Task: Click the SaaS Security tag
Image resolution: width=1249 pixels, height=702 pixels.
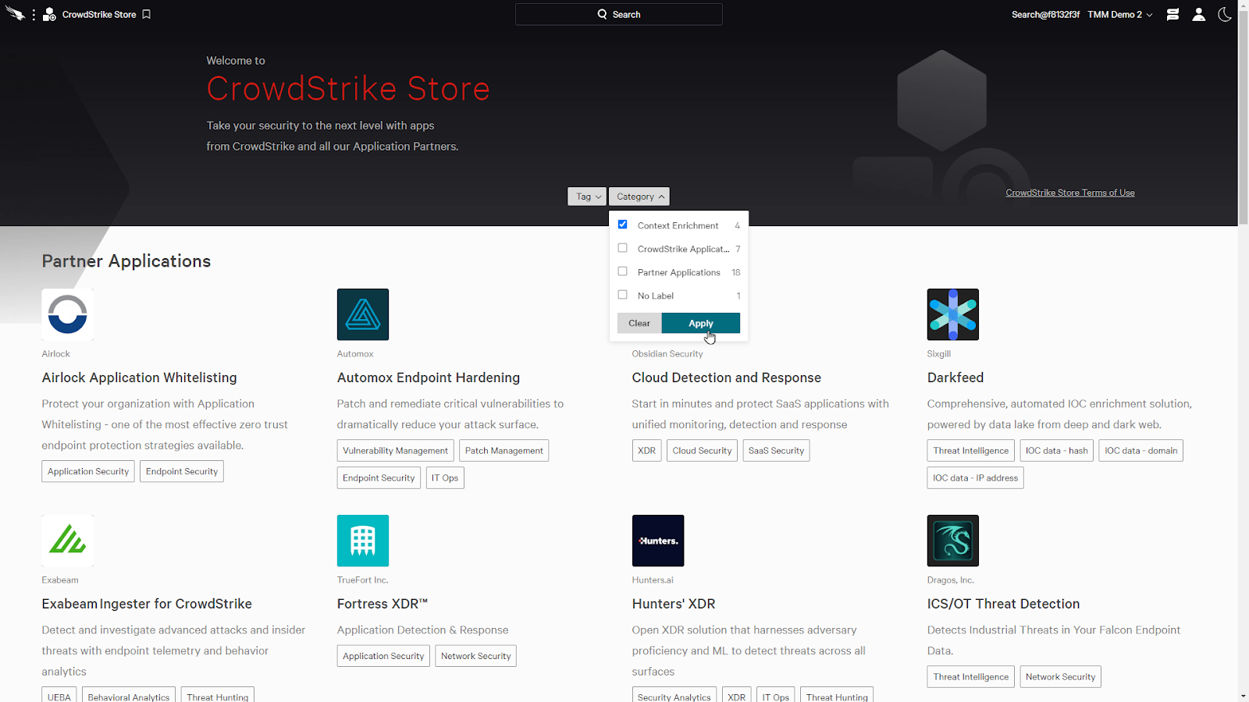Action: click(x=777, y=451)
